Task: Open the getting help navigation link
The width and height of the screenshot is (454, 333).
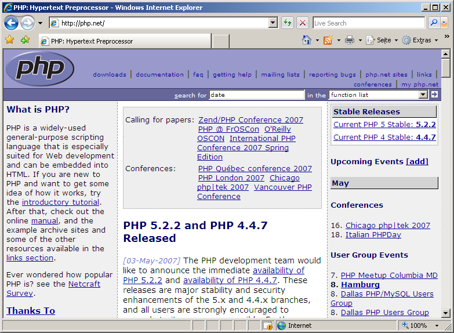Action: click(x=232, y=74)
